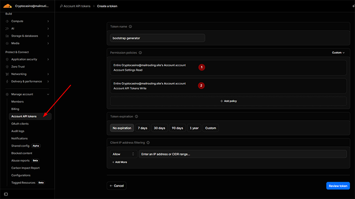
Task: Click the AI sparkle icon in sidebar
Action: [7, 29]
